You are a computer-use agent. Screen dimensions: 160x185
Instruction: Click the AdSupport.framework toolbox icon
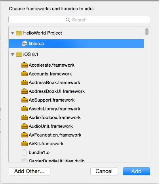[x=25, y=100]
